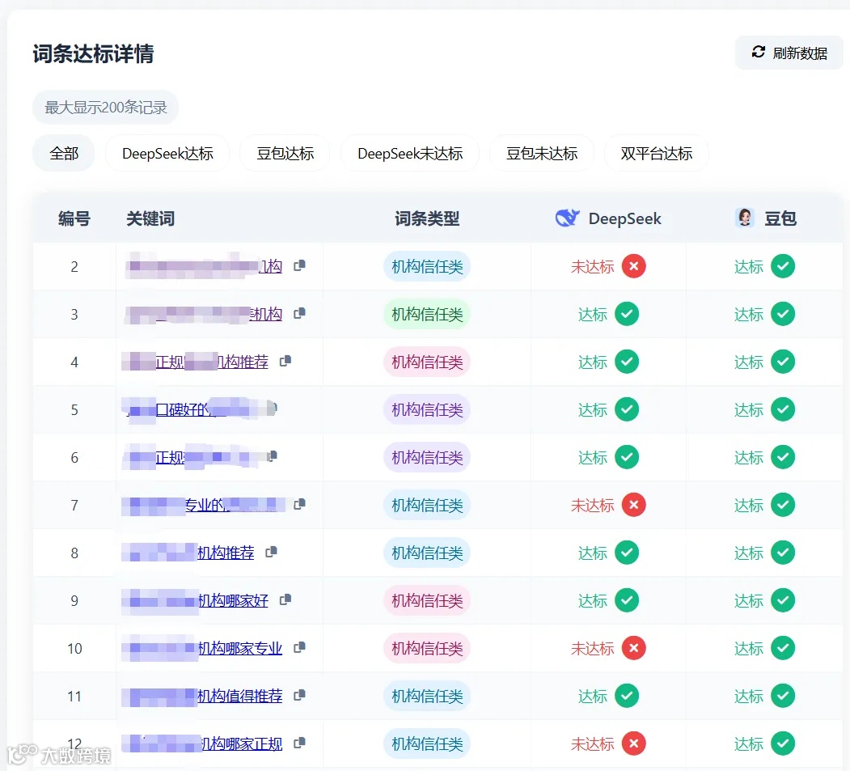850x771 pixels.
Task: Click the green check icon on row 3 DeepSeek status
Action: tap(627, 314)
